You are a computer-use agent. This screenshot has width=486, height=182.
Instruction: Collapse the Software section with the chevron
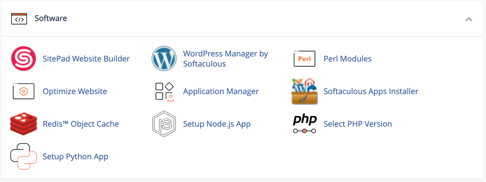point(468,19)
